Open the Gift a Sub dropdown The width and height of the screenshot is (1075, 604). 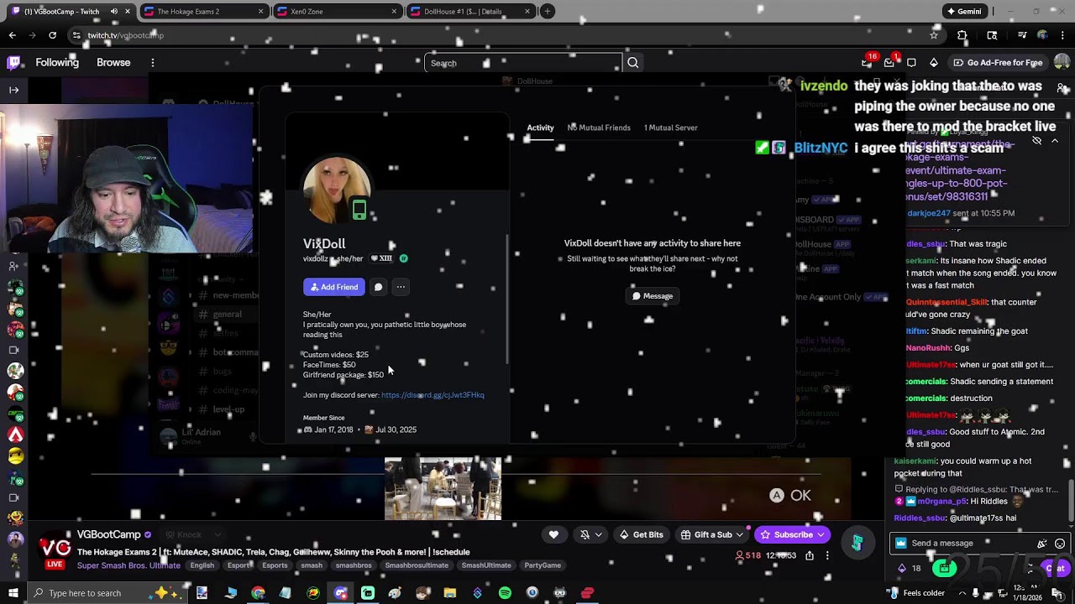tap(712, 534)
